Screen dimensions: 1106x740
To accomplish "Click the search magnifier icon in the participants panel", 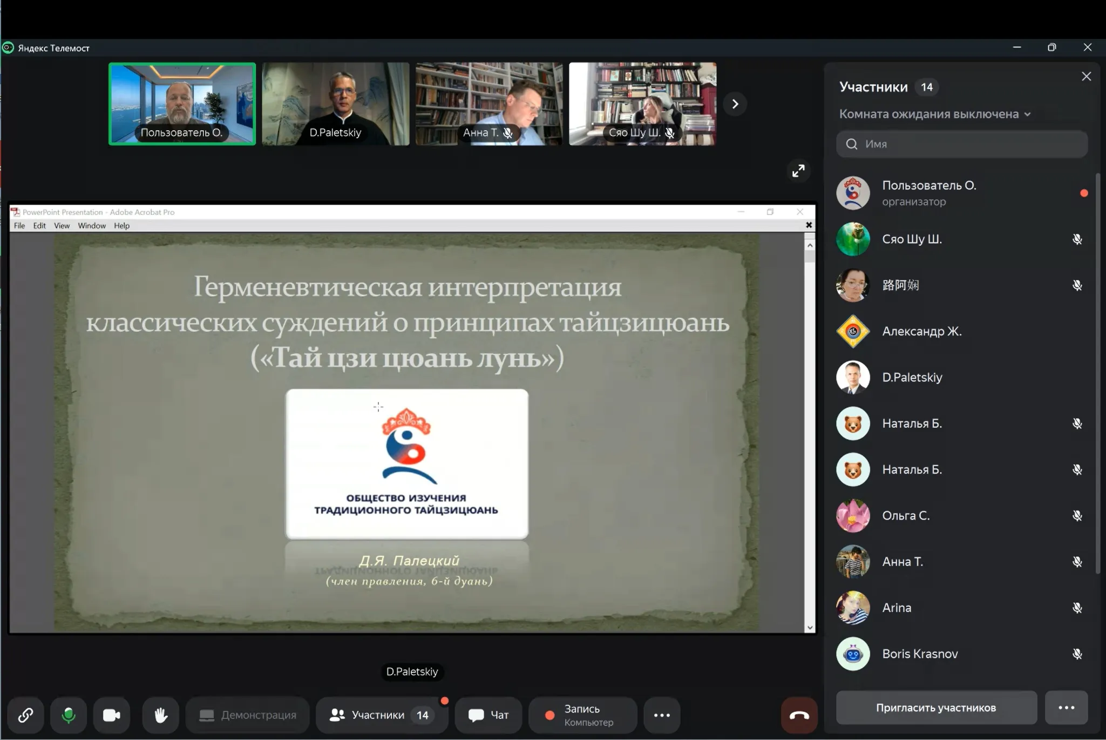I will [x=852, y=144].
